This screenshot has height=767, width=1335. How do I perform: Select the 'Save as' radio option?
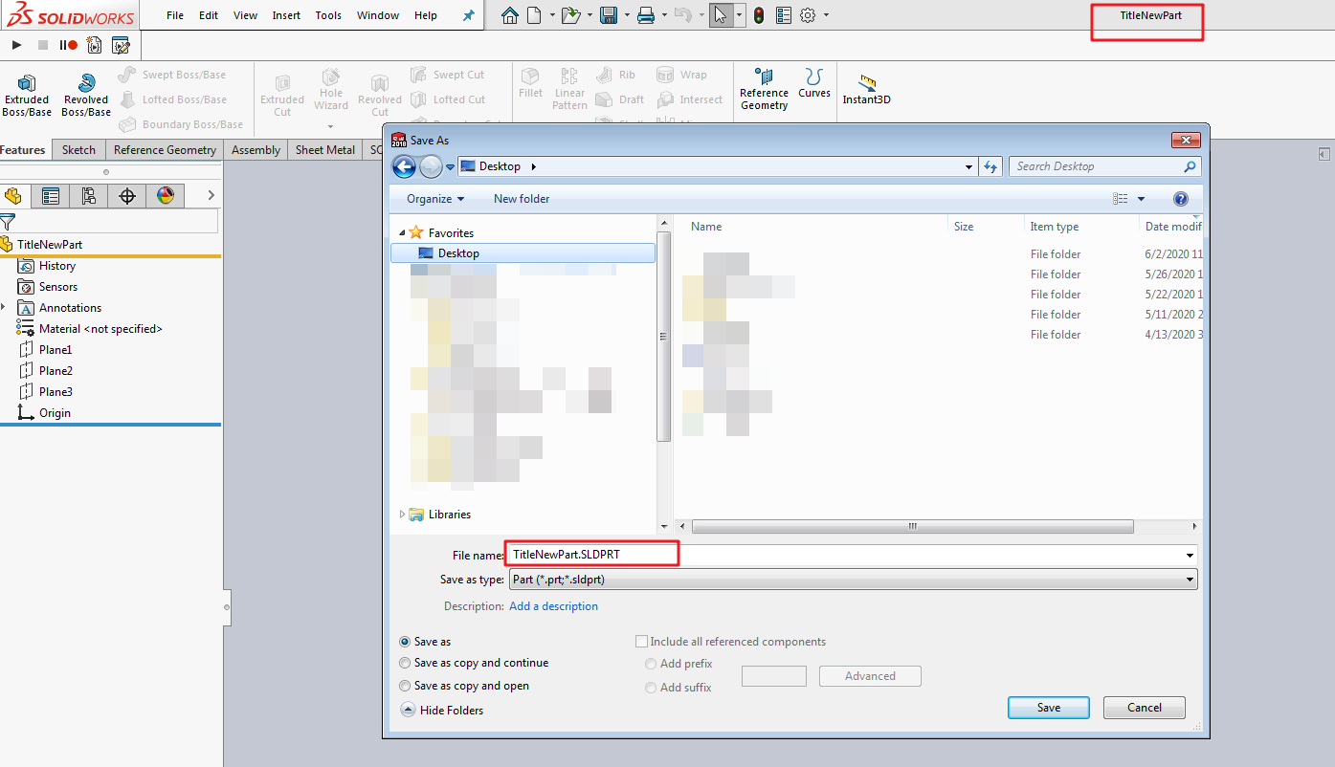coord(406,642)
